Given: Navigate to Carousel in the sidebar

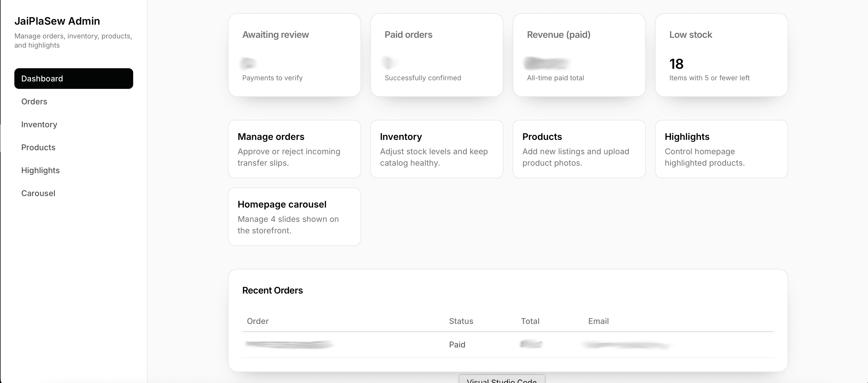Looking at the screenshot, I should 73,193.
